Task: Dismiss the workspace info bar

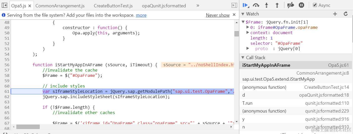Action: click(234, 15)
